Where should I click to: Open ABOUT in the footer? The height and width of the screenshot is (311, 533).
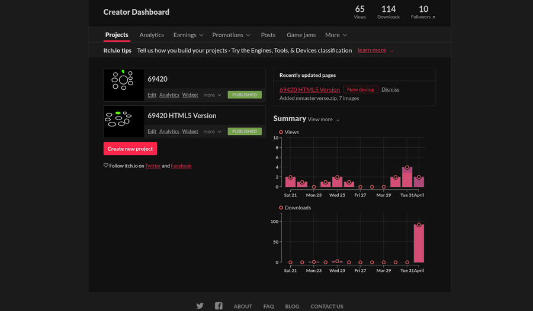(243, 306)
